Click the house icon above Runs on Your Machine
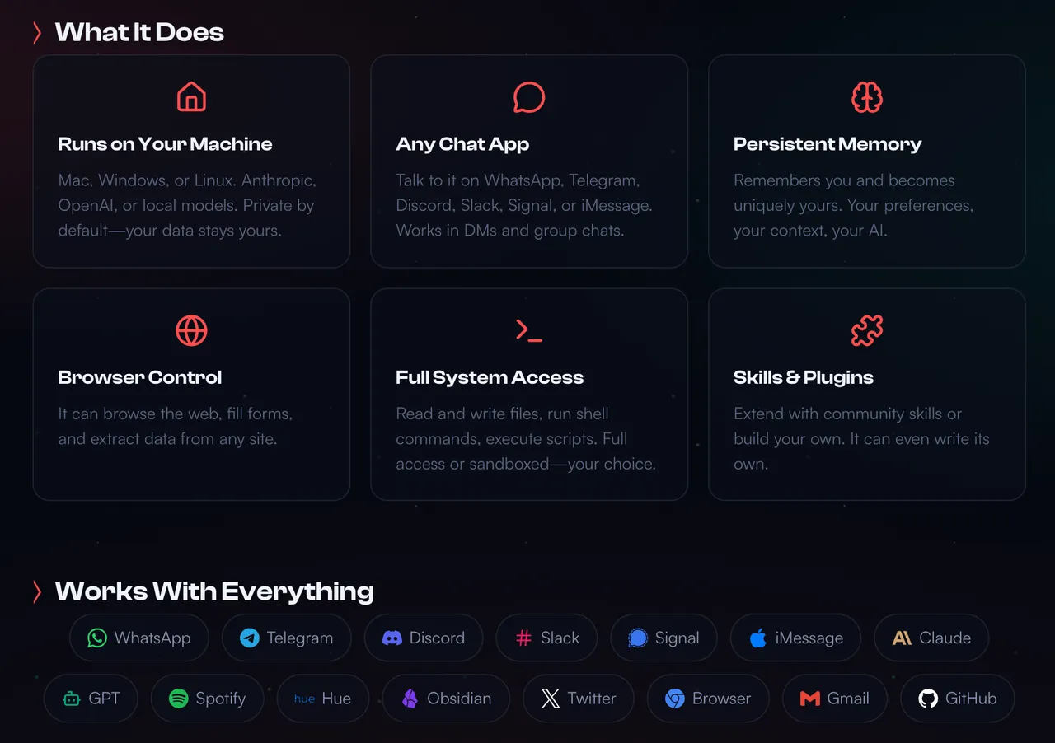Image resolution: width=1055 pixels, height=743 pixels. (x=191, y=97)
